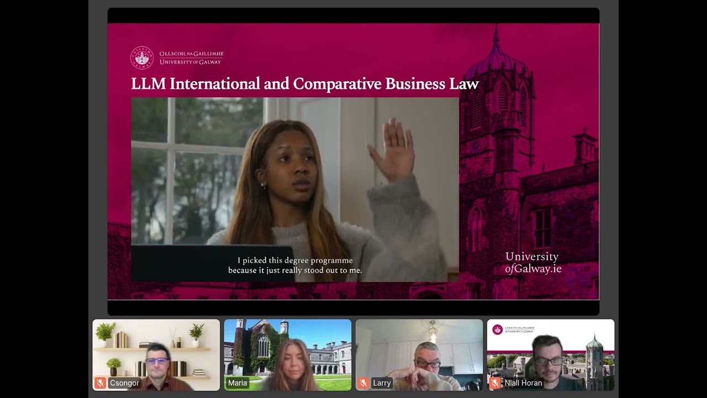This screenshot has width=707, height=398.
Task: Click subtitle 'I picked this degree programme'
Action: click(295, 260)
